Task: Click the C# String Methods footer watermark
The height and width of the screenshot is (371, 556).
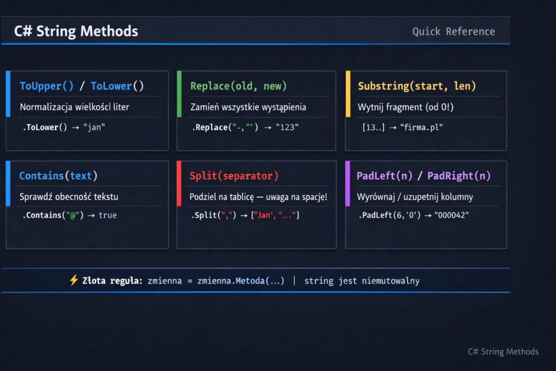Action: pyautogui.click(x=503, y=351)
